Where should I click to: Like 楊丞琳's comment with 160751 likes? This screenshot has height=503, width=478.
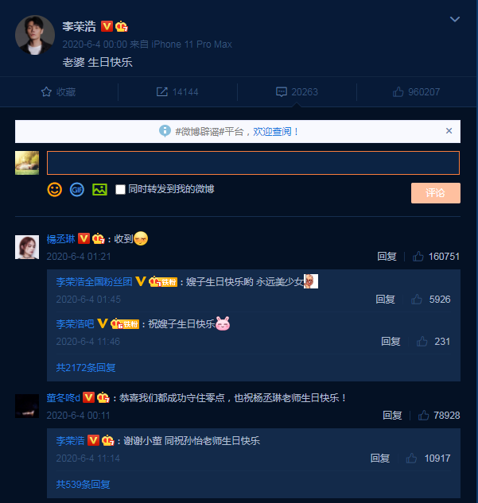tap(418, 257)
